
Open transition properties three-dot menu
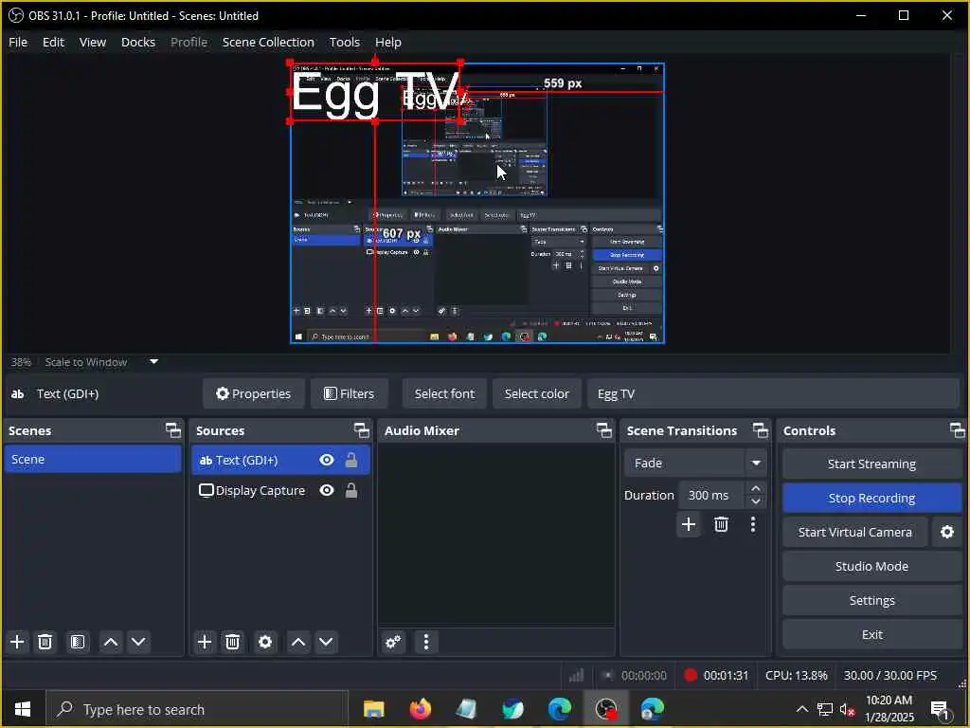753,524
